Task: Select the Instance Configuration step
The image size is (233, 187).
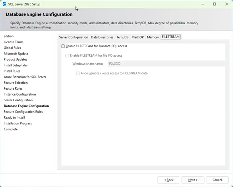Action: coord(20,94)
